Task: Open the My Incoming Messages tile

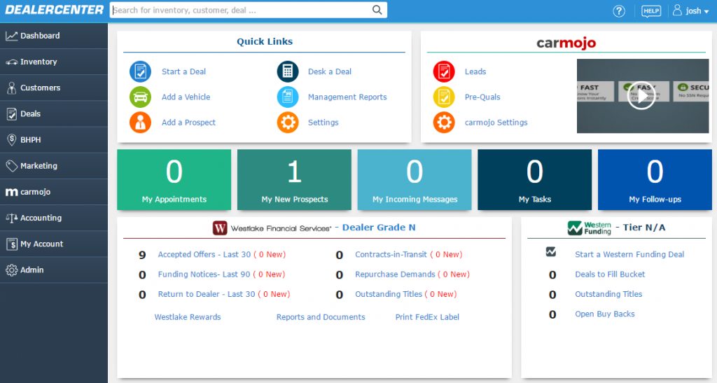Action: (x=415, y=180)
